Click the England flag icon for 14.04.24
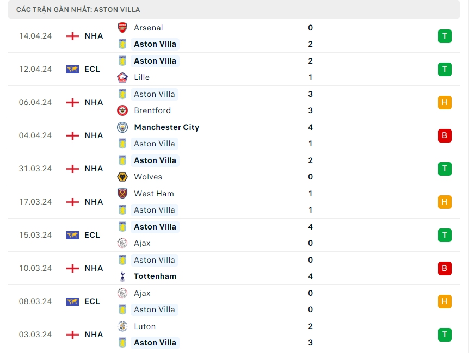Screen dimensions: 469x353 pyautogui.click(x=72, y=36)
